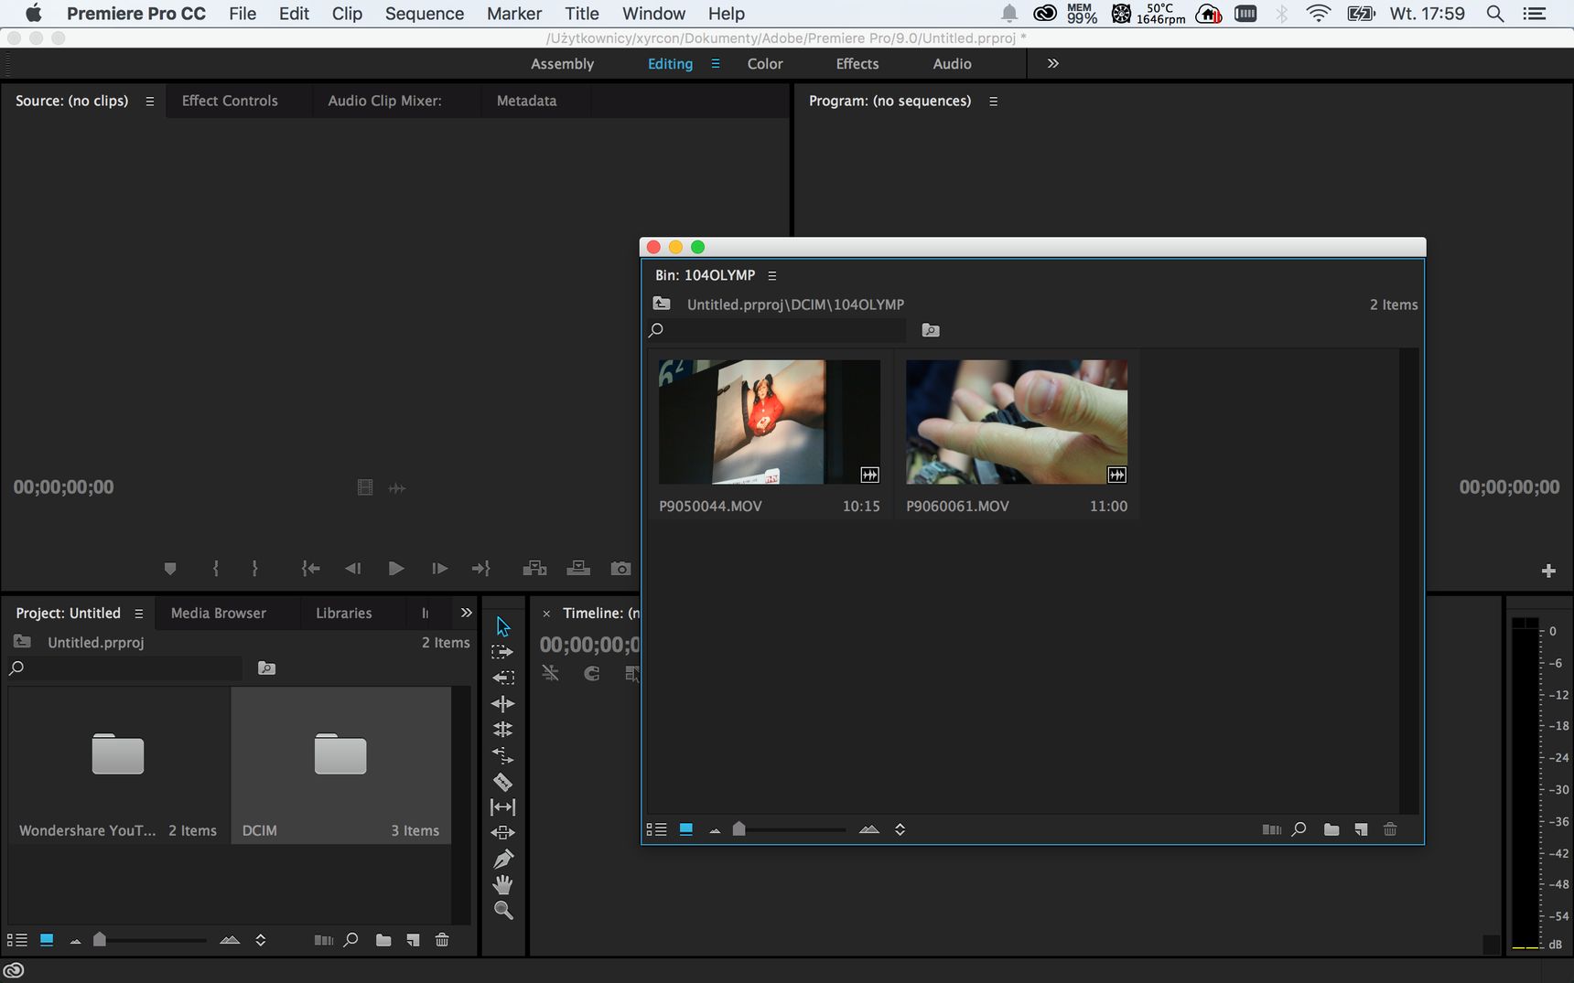The image size is (1574, 983).
Task: Click Automate to Sequence in 104OLYMP bin
Action: click(1271, 829)
